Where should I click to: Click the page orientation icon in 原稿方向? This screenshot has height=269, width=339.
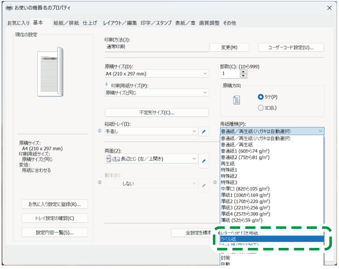tap(236, 100)
